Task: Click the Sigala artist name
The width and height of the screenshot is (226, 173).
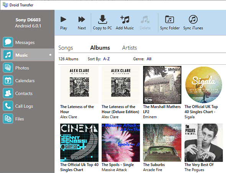Action: point(190,117)
